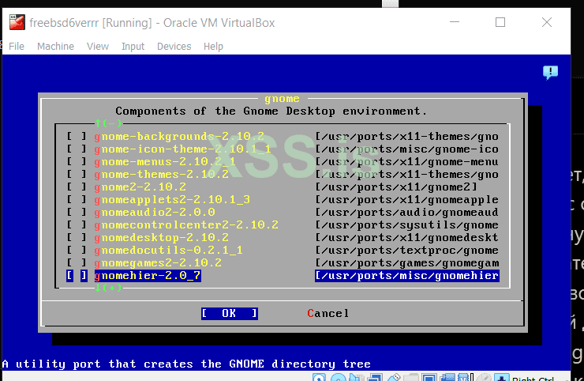584x381 pixels.
Task: Click the /usr/ports/x11/gnome-menu path text
Action: [x=407, y=161]
